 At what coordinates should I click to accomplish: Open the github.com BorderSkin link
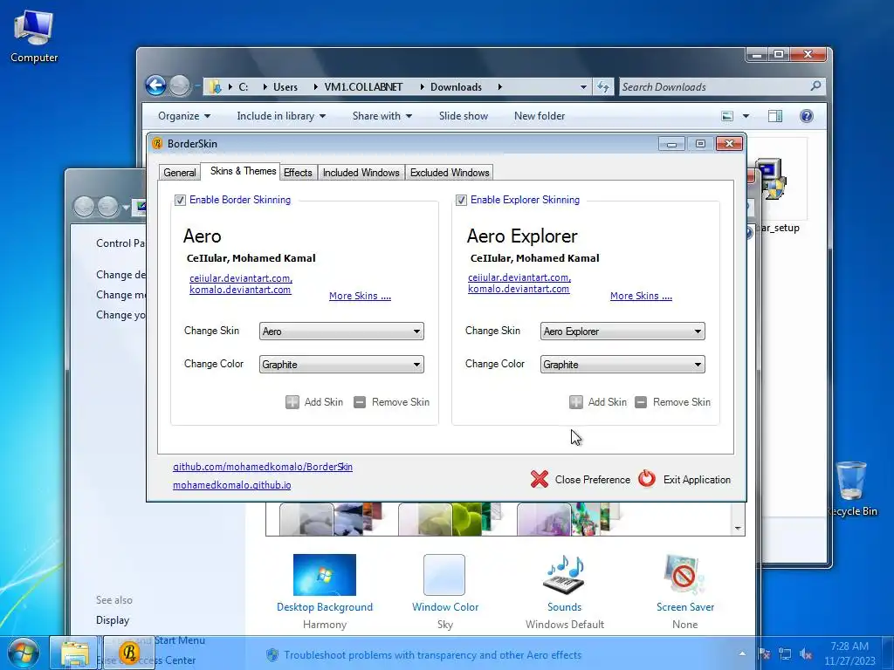tap(263, 467)
